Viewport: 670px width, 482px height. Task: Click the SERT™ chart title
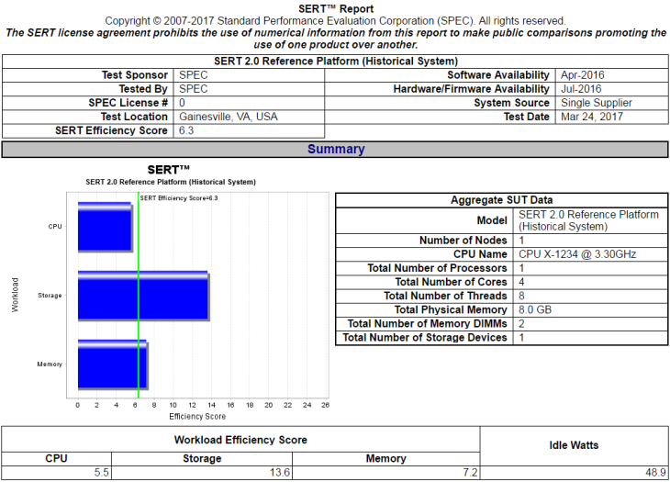[x=168, y=170]
